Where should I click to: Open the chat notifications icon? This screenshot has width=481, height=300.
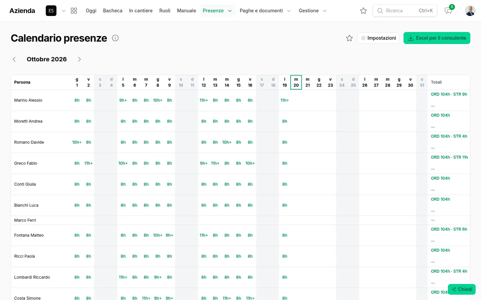448,11
